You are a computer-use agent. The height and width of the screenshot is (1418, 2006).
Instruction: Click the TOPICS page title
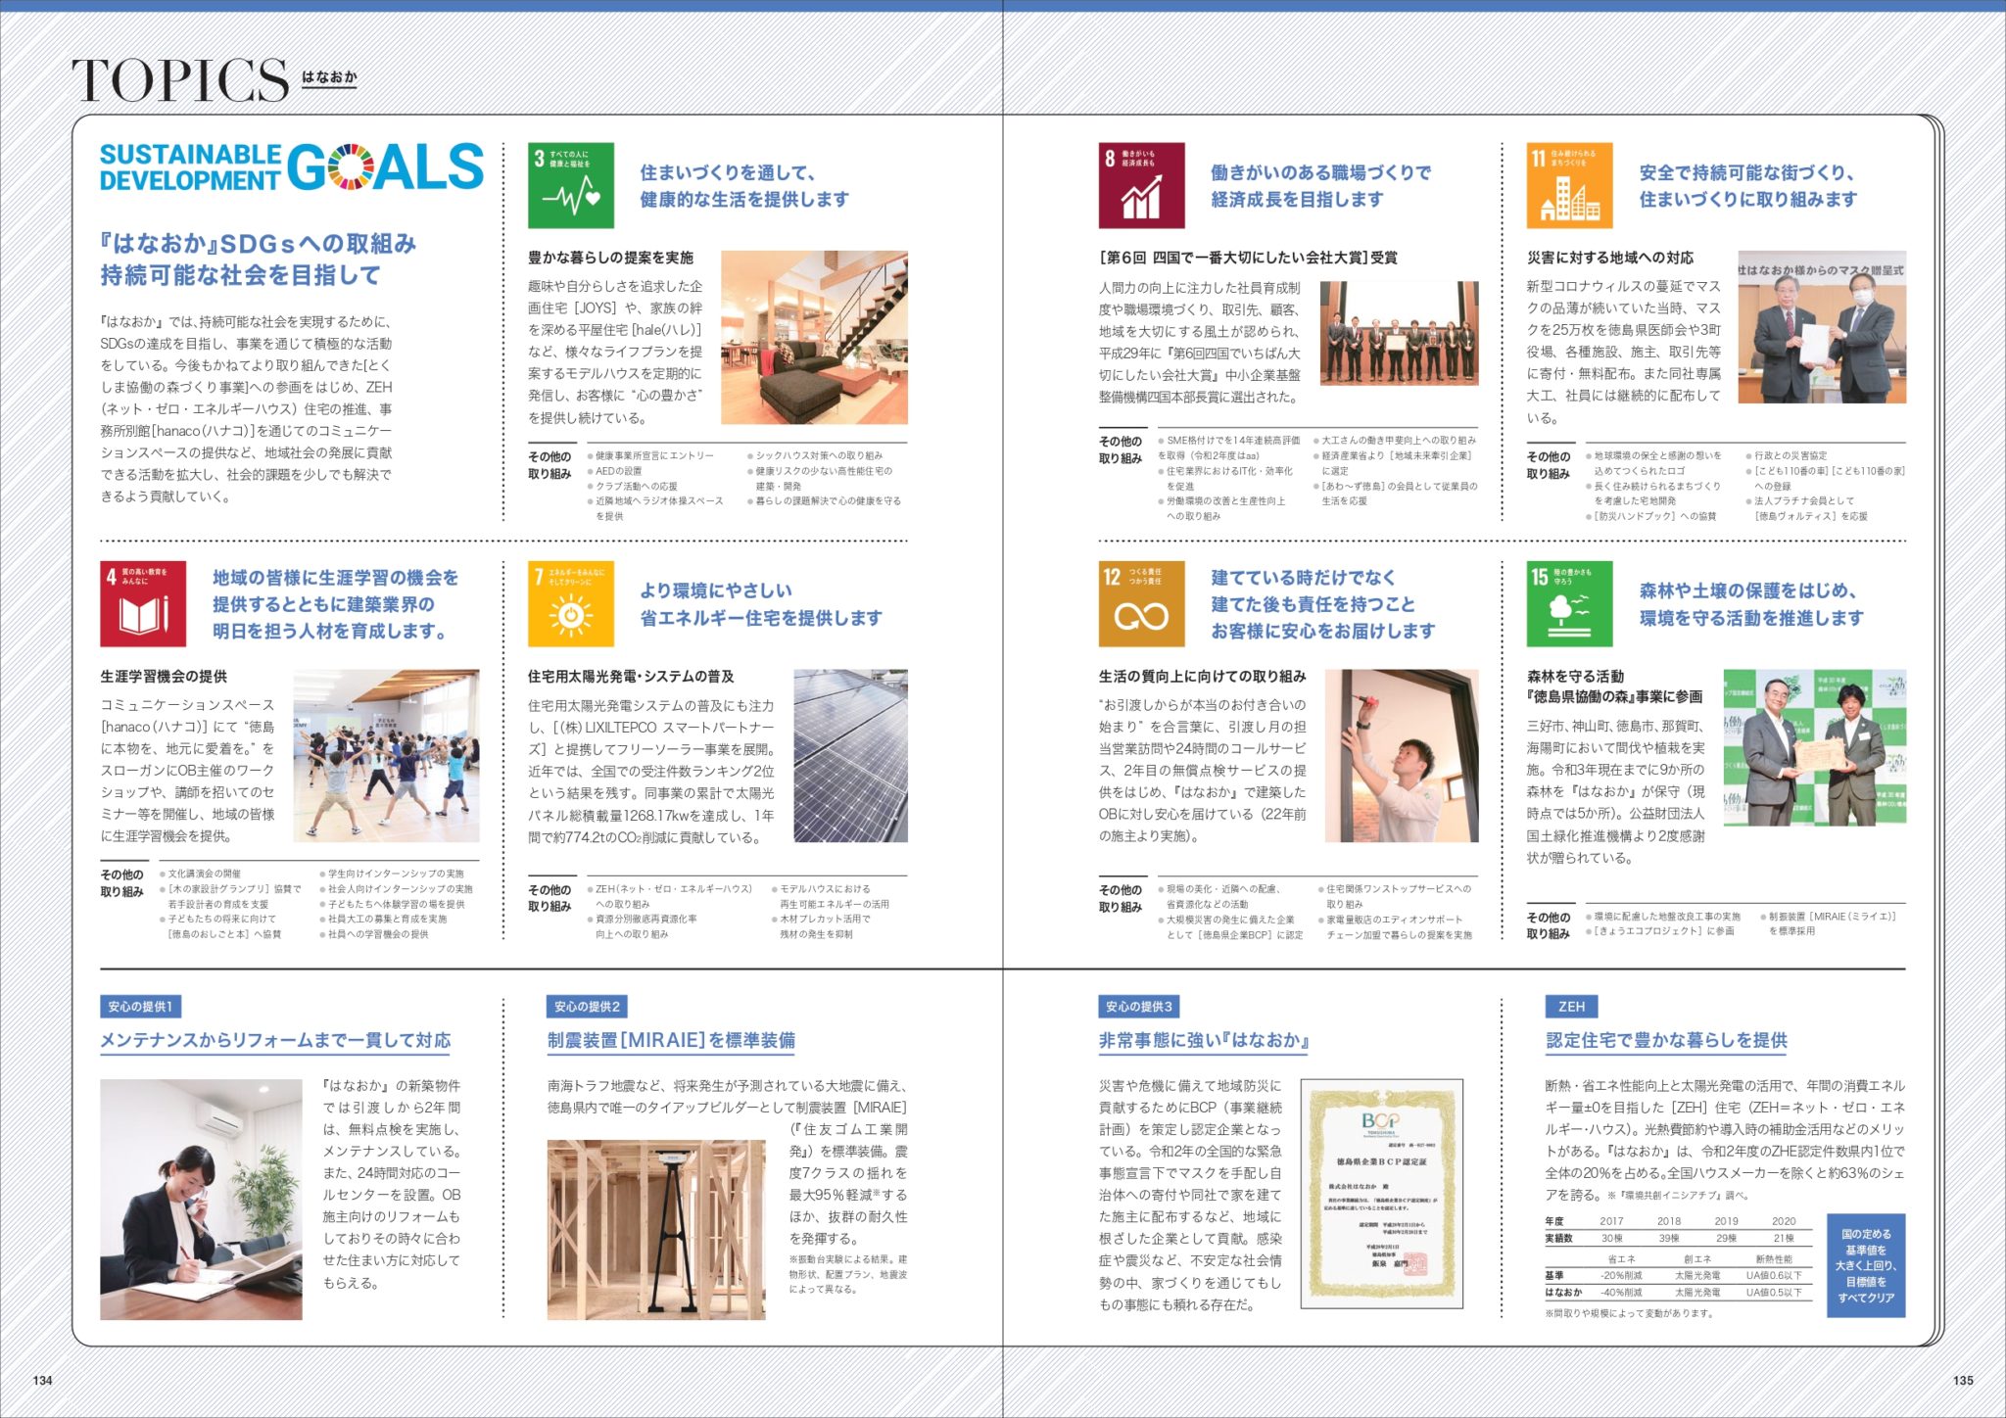click(180, 80)
